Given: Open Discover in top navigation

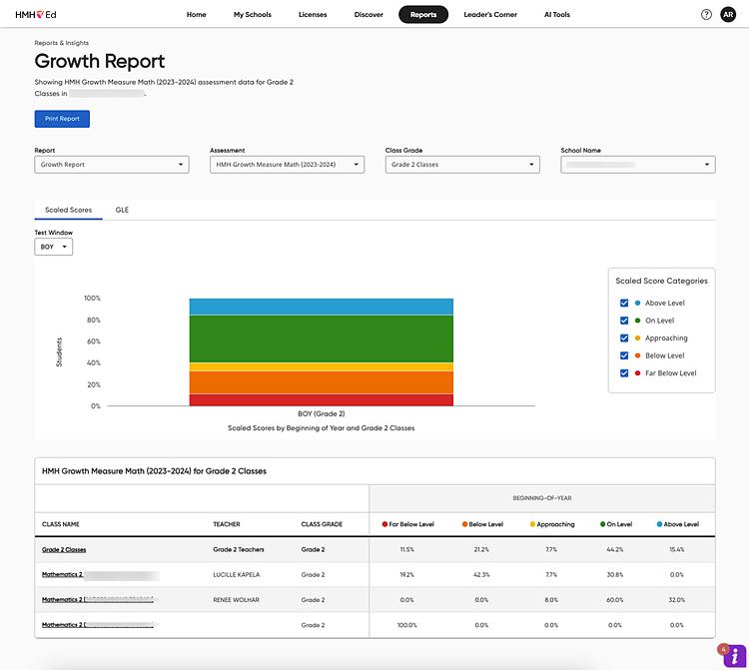Looking at the screenshot, I should point(369,15).
